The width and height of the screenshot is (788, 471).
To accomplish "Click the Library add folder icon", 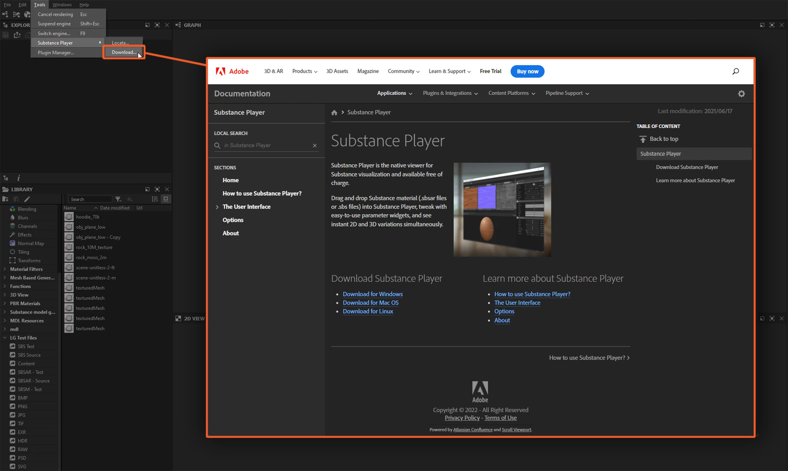I will point(5,199).
